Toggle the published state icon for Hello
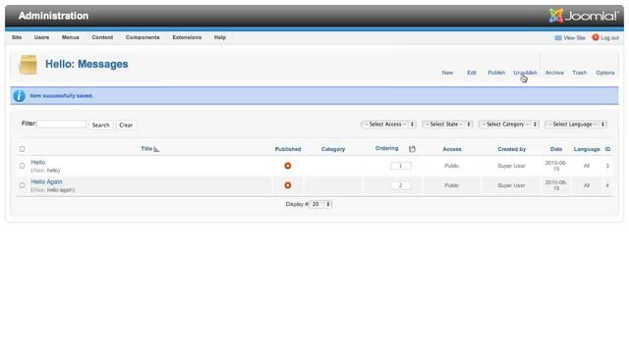This screenshot has height=353, width=629. point(288,166)
